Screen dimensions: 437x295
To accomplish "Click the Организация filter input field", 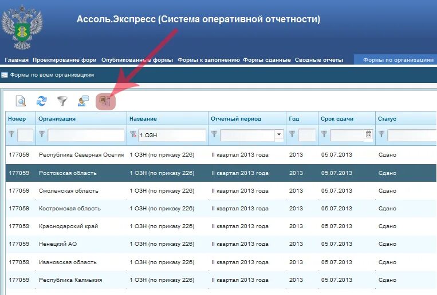I will pyautogui.click(x=86, y=135).
